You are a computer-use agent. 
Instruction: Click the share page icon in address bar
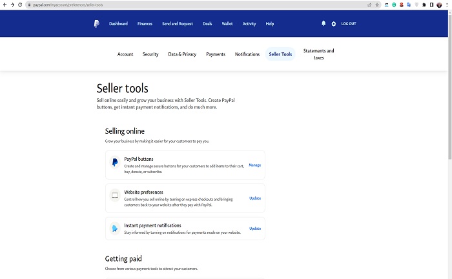[x=369, y=5]
